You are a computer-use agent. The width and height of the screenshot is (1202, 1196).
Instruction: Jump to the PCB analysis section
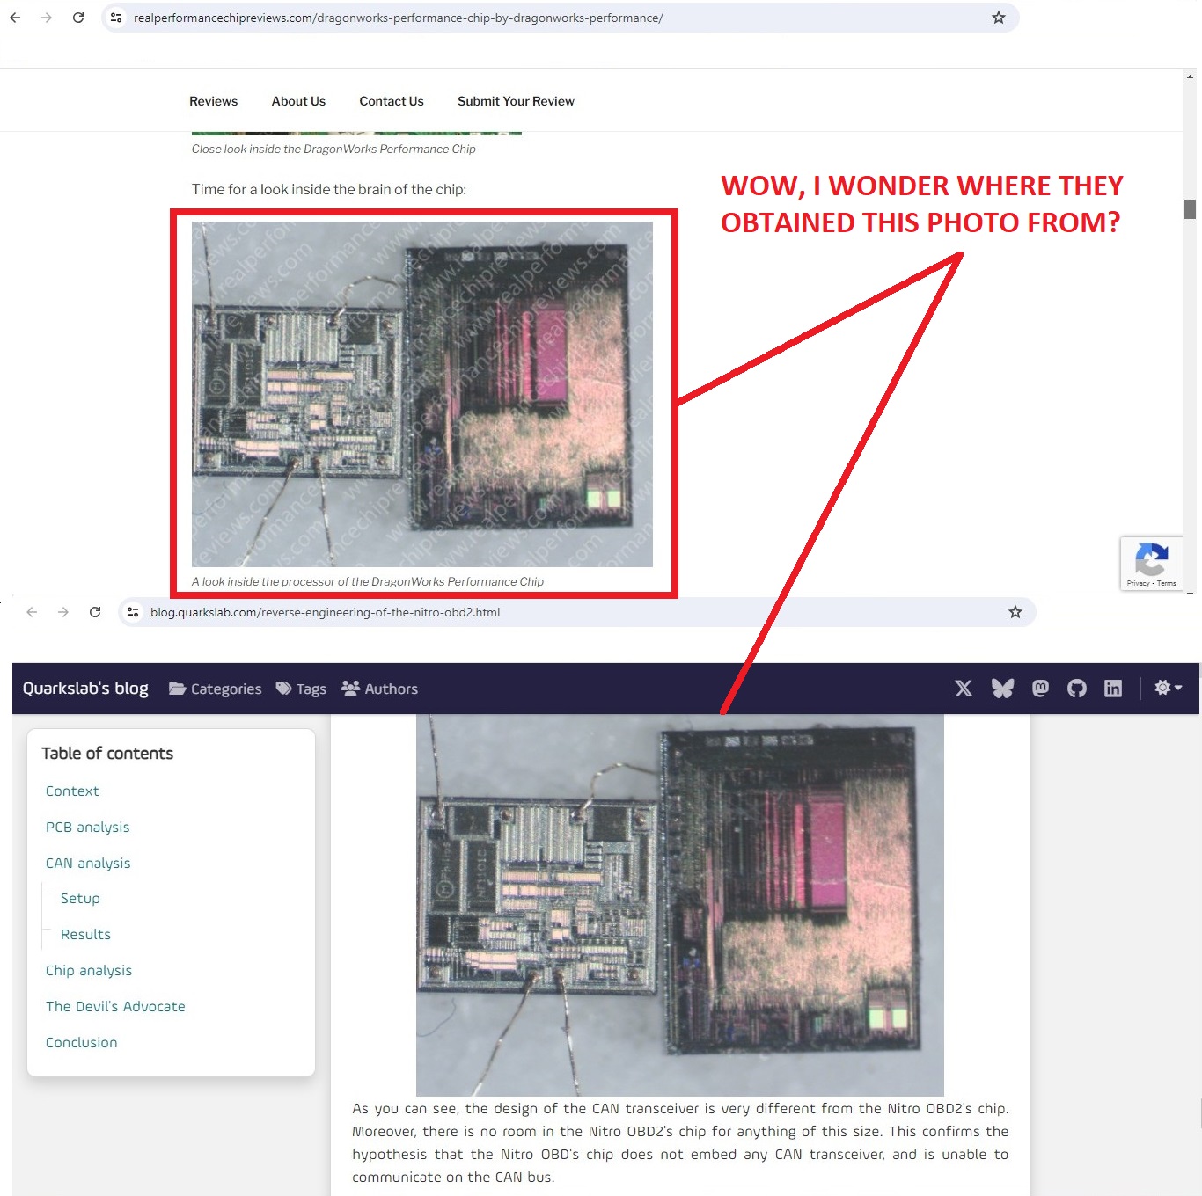coord(87,827)
